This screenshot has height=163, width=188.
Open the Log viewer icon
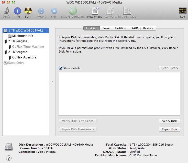click(182, 11)
